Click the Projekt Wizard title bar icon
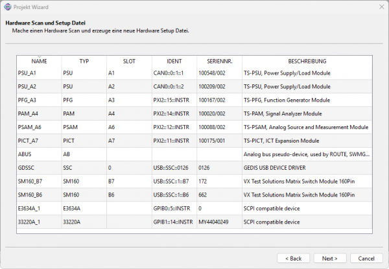 coord(7,7)
